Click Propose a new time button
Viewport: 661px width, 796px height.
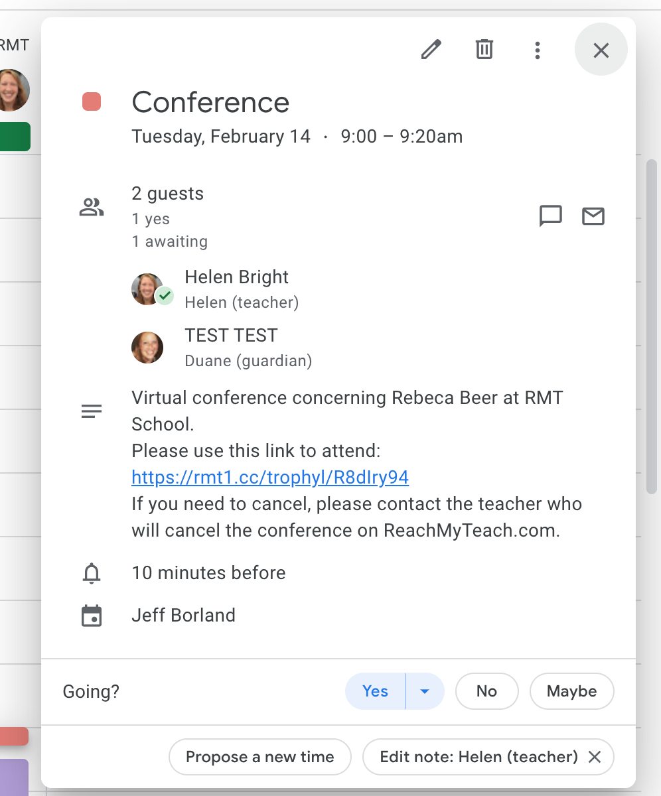click(x=259, y=757)
